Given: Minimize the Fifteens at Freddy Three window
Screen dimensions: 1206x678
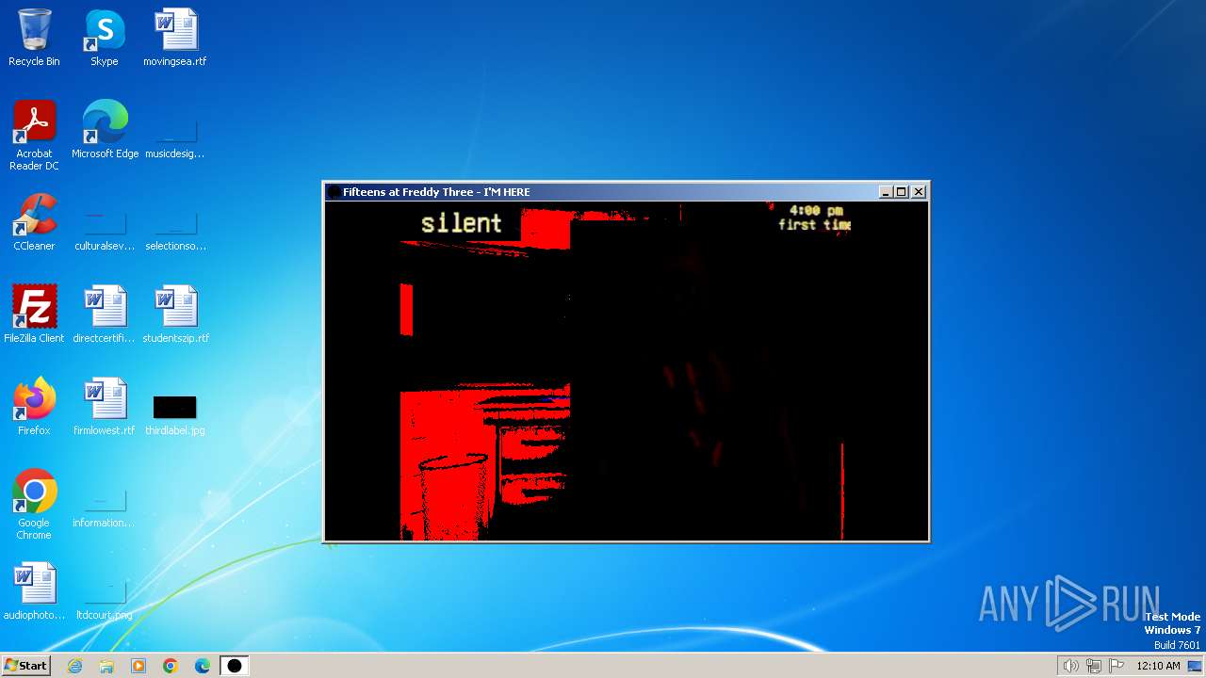Looking at the screenshot, I should (x=886, y=192).
